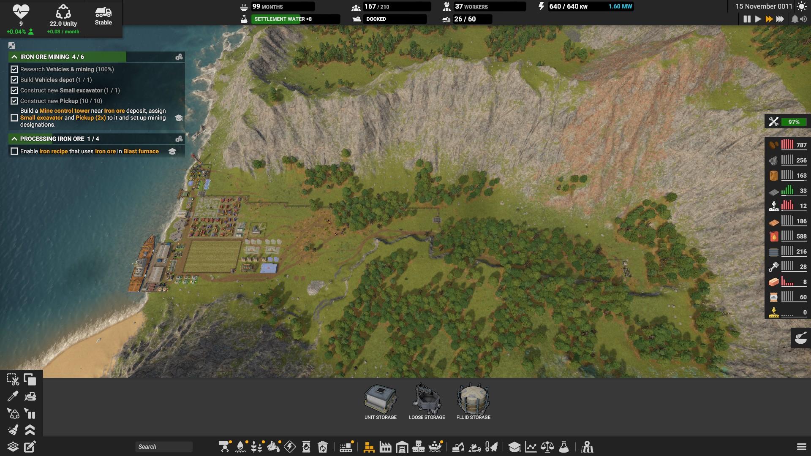Pause the game
Screen dimensions: 811x456
[747, 19]
